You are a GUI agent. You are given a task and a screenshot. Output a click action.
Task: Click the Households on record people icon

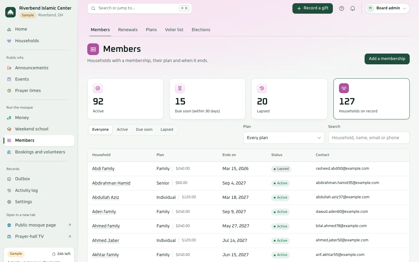[x=344, y=88]
